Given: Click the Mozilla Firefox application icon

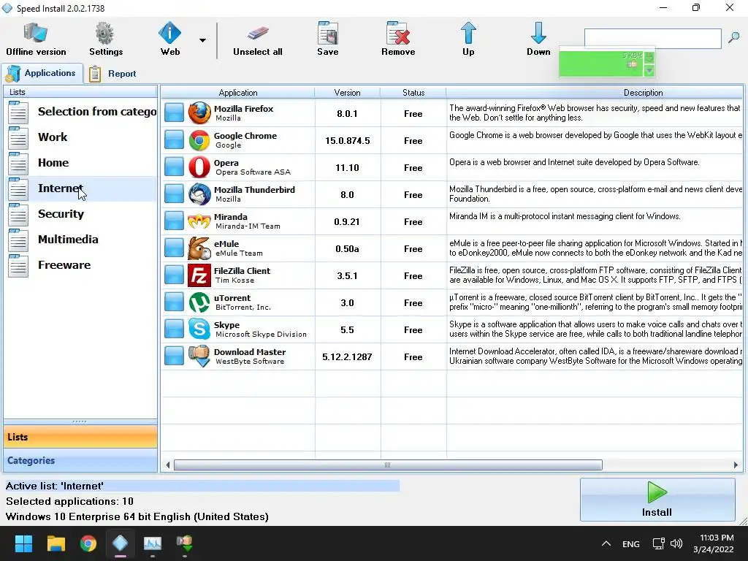Looking at the screenshot, I should [199, 113].
